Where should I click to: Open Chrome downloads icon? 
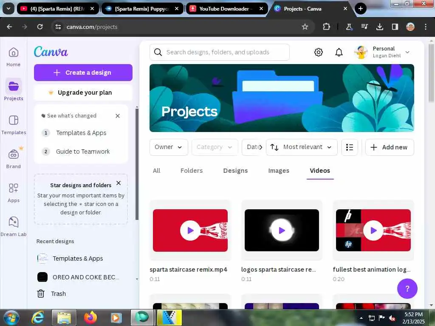coord(379,27)
